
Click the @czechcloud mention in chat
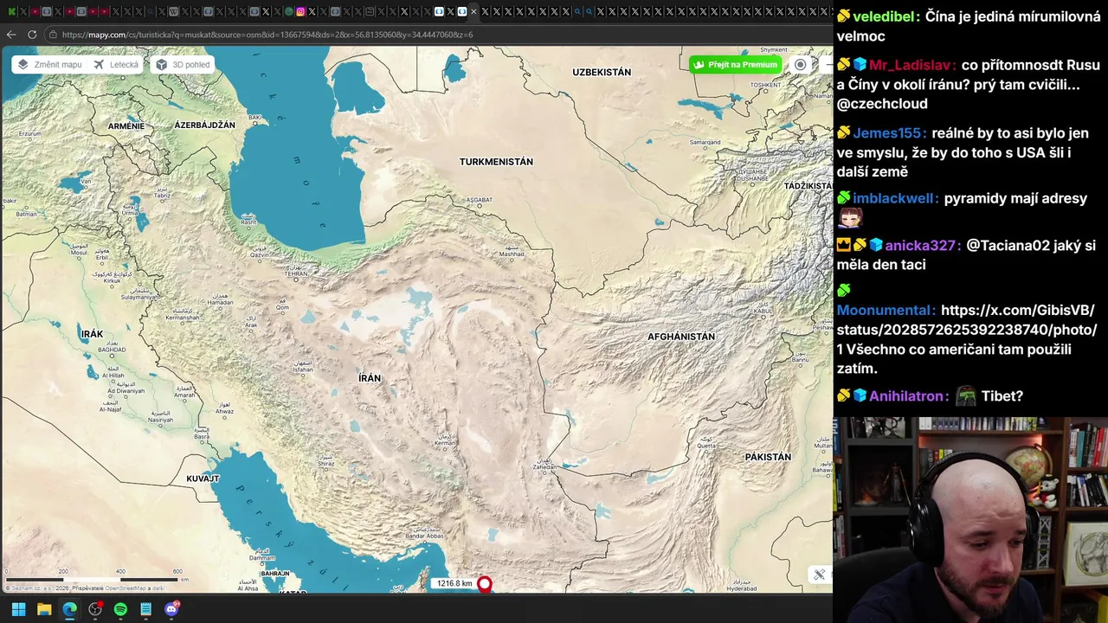[882, 104]
